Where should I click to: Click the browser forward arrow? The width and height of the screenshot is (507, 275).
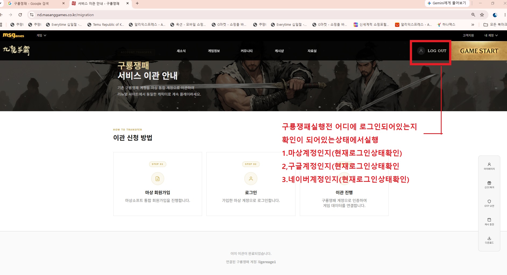coord(10,15)
